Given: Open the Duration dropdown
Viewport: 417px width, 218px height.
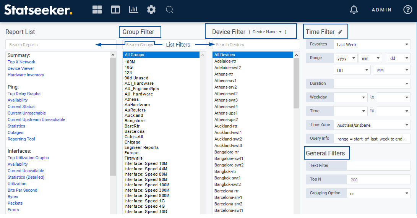Looking at the screenshot, I should pyautogui.click(x=372, y=84).
